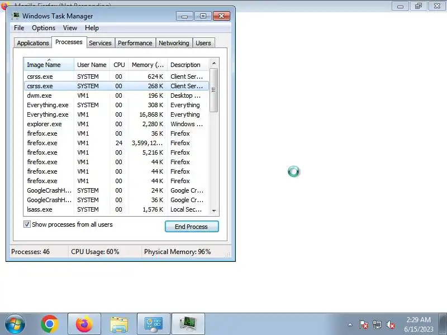This screenshot has width=447, height=335.
Task: Click the process list scrollbar thumb
Action: coord(214,90)
